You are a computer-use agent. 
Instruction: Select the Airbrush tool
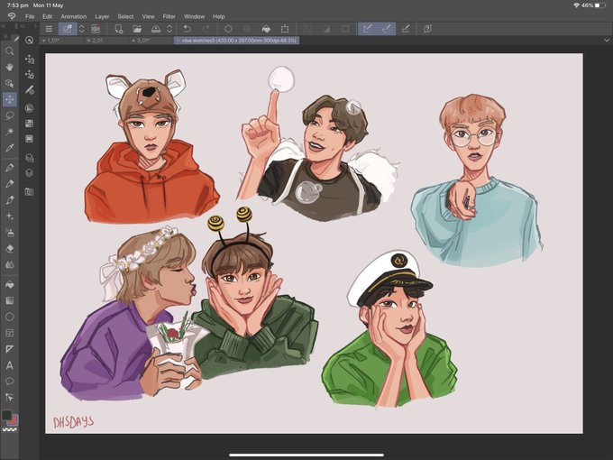tap(9, 233)
